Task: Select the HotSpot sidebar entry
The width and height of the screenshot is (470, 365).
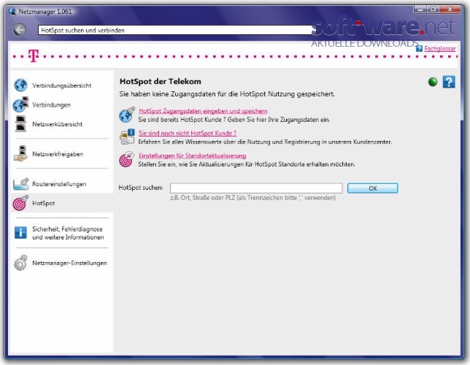Action: point(44,203)
